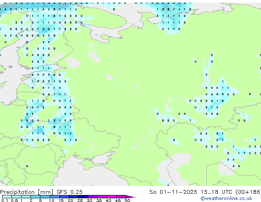261x202 pixels.
Task: Click the 'GFS 0.25' model label
Action: click(70, 192)
